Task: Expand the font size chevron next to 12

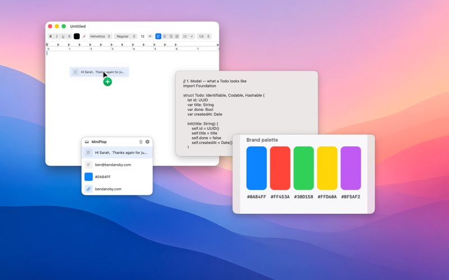Action: coord(150,36)
